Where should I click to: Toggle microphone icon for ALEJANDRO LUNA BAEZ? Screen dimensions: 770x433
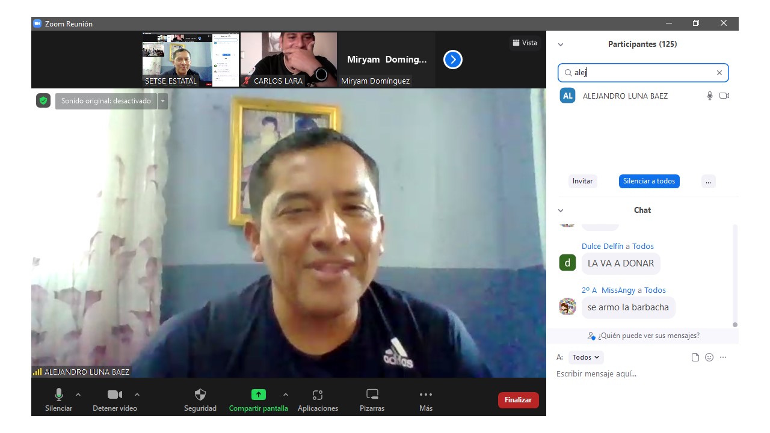[x=710, y=96]
